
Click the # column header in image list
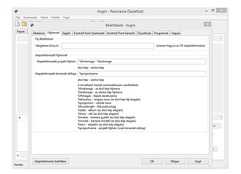[20, 118]
